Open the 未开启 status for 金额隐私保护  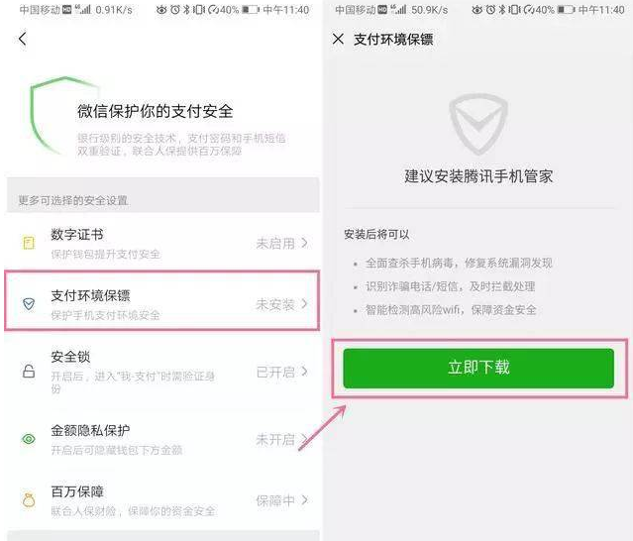[281, 439]
